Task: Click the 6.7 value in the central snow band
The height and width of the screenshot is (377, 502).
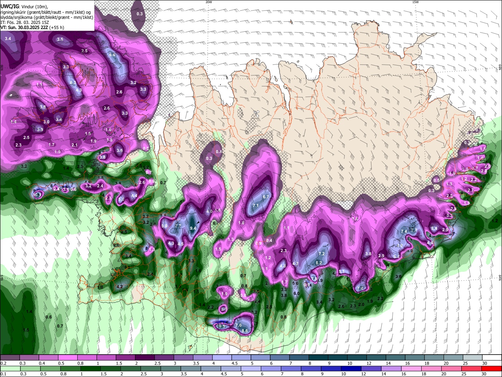Action: click(x=266, y=197)
